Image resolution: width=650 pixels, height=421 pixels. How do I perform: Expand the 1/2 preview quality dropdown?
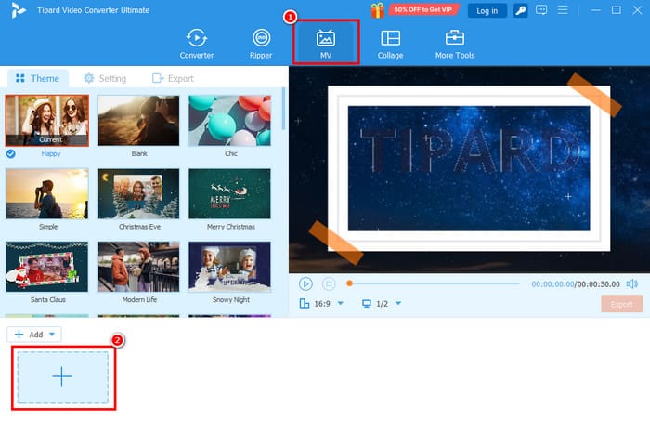click(x=398, y=303)
